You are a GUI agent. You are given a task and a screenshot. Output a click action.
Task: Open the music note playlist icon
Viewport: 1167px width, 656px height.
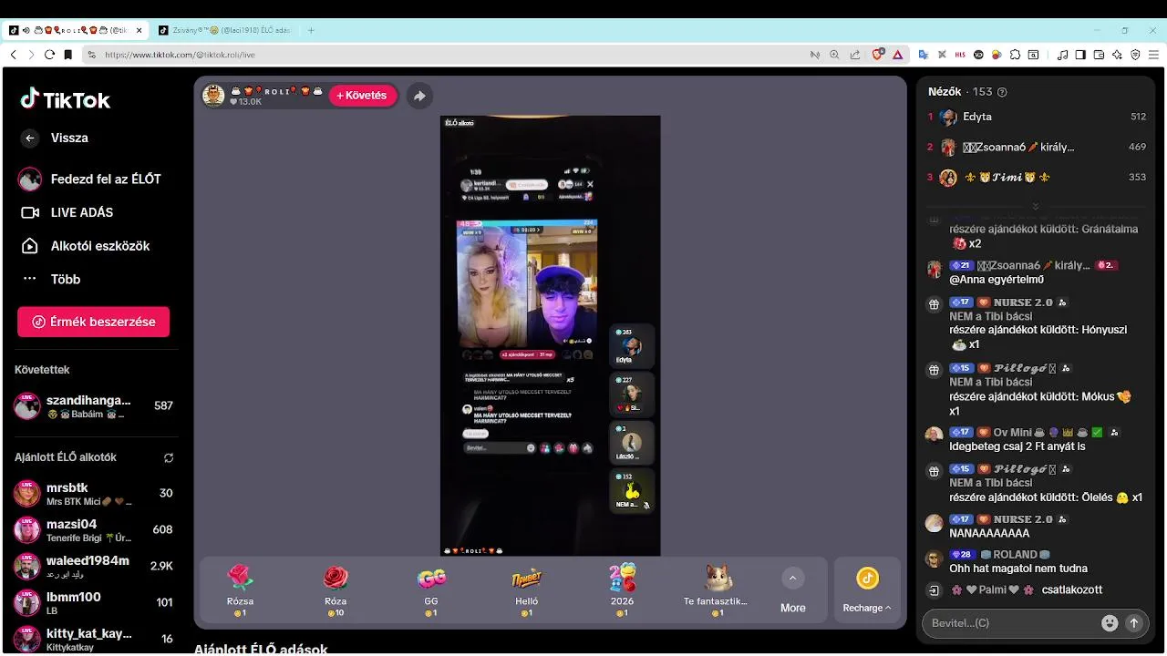[x=1063, y=55]
